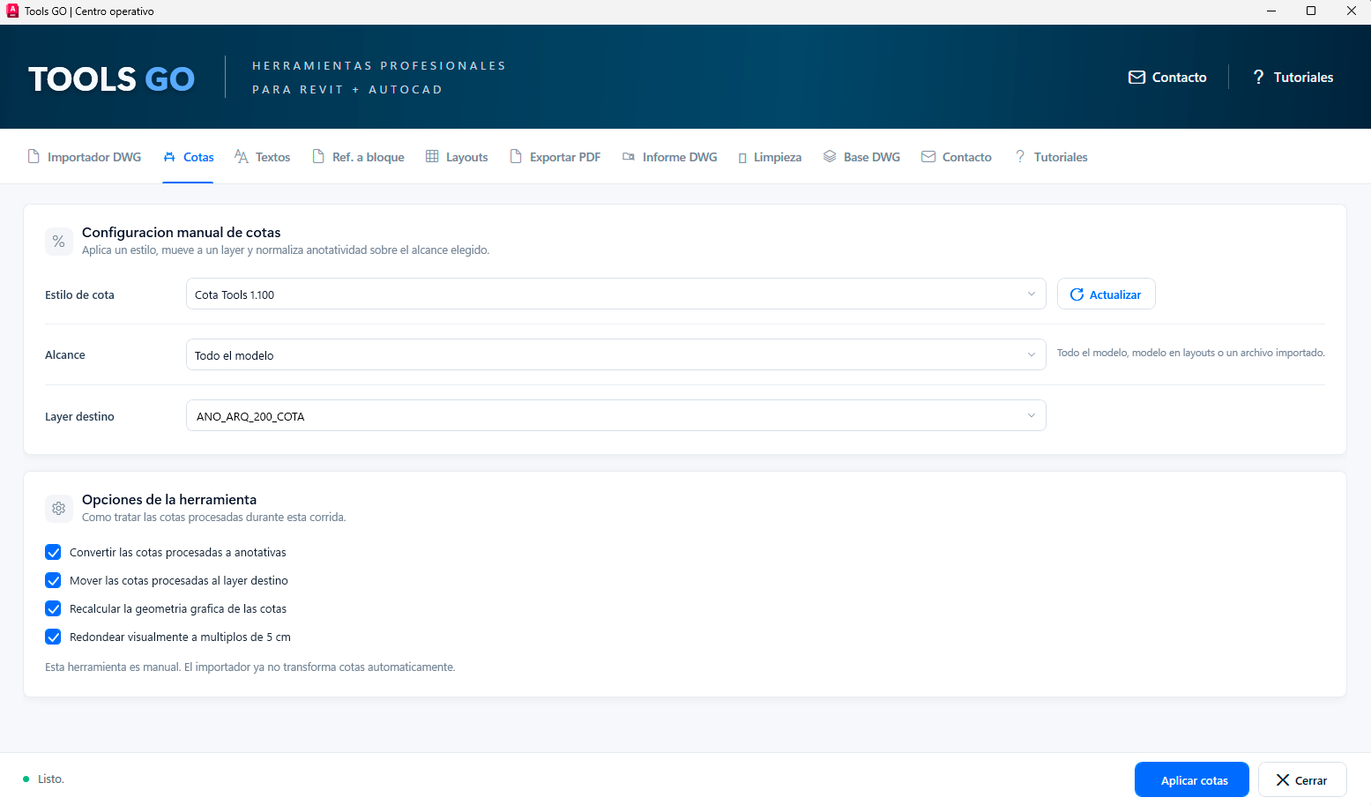
Task: Click Tutoriales link in the header banner
Action: [1293, 78]
